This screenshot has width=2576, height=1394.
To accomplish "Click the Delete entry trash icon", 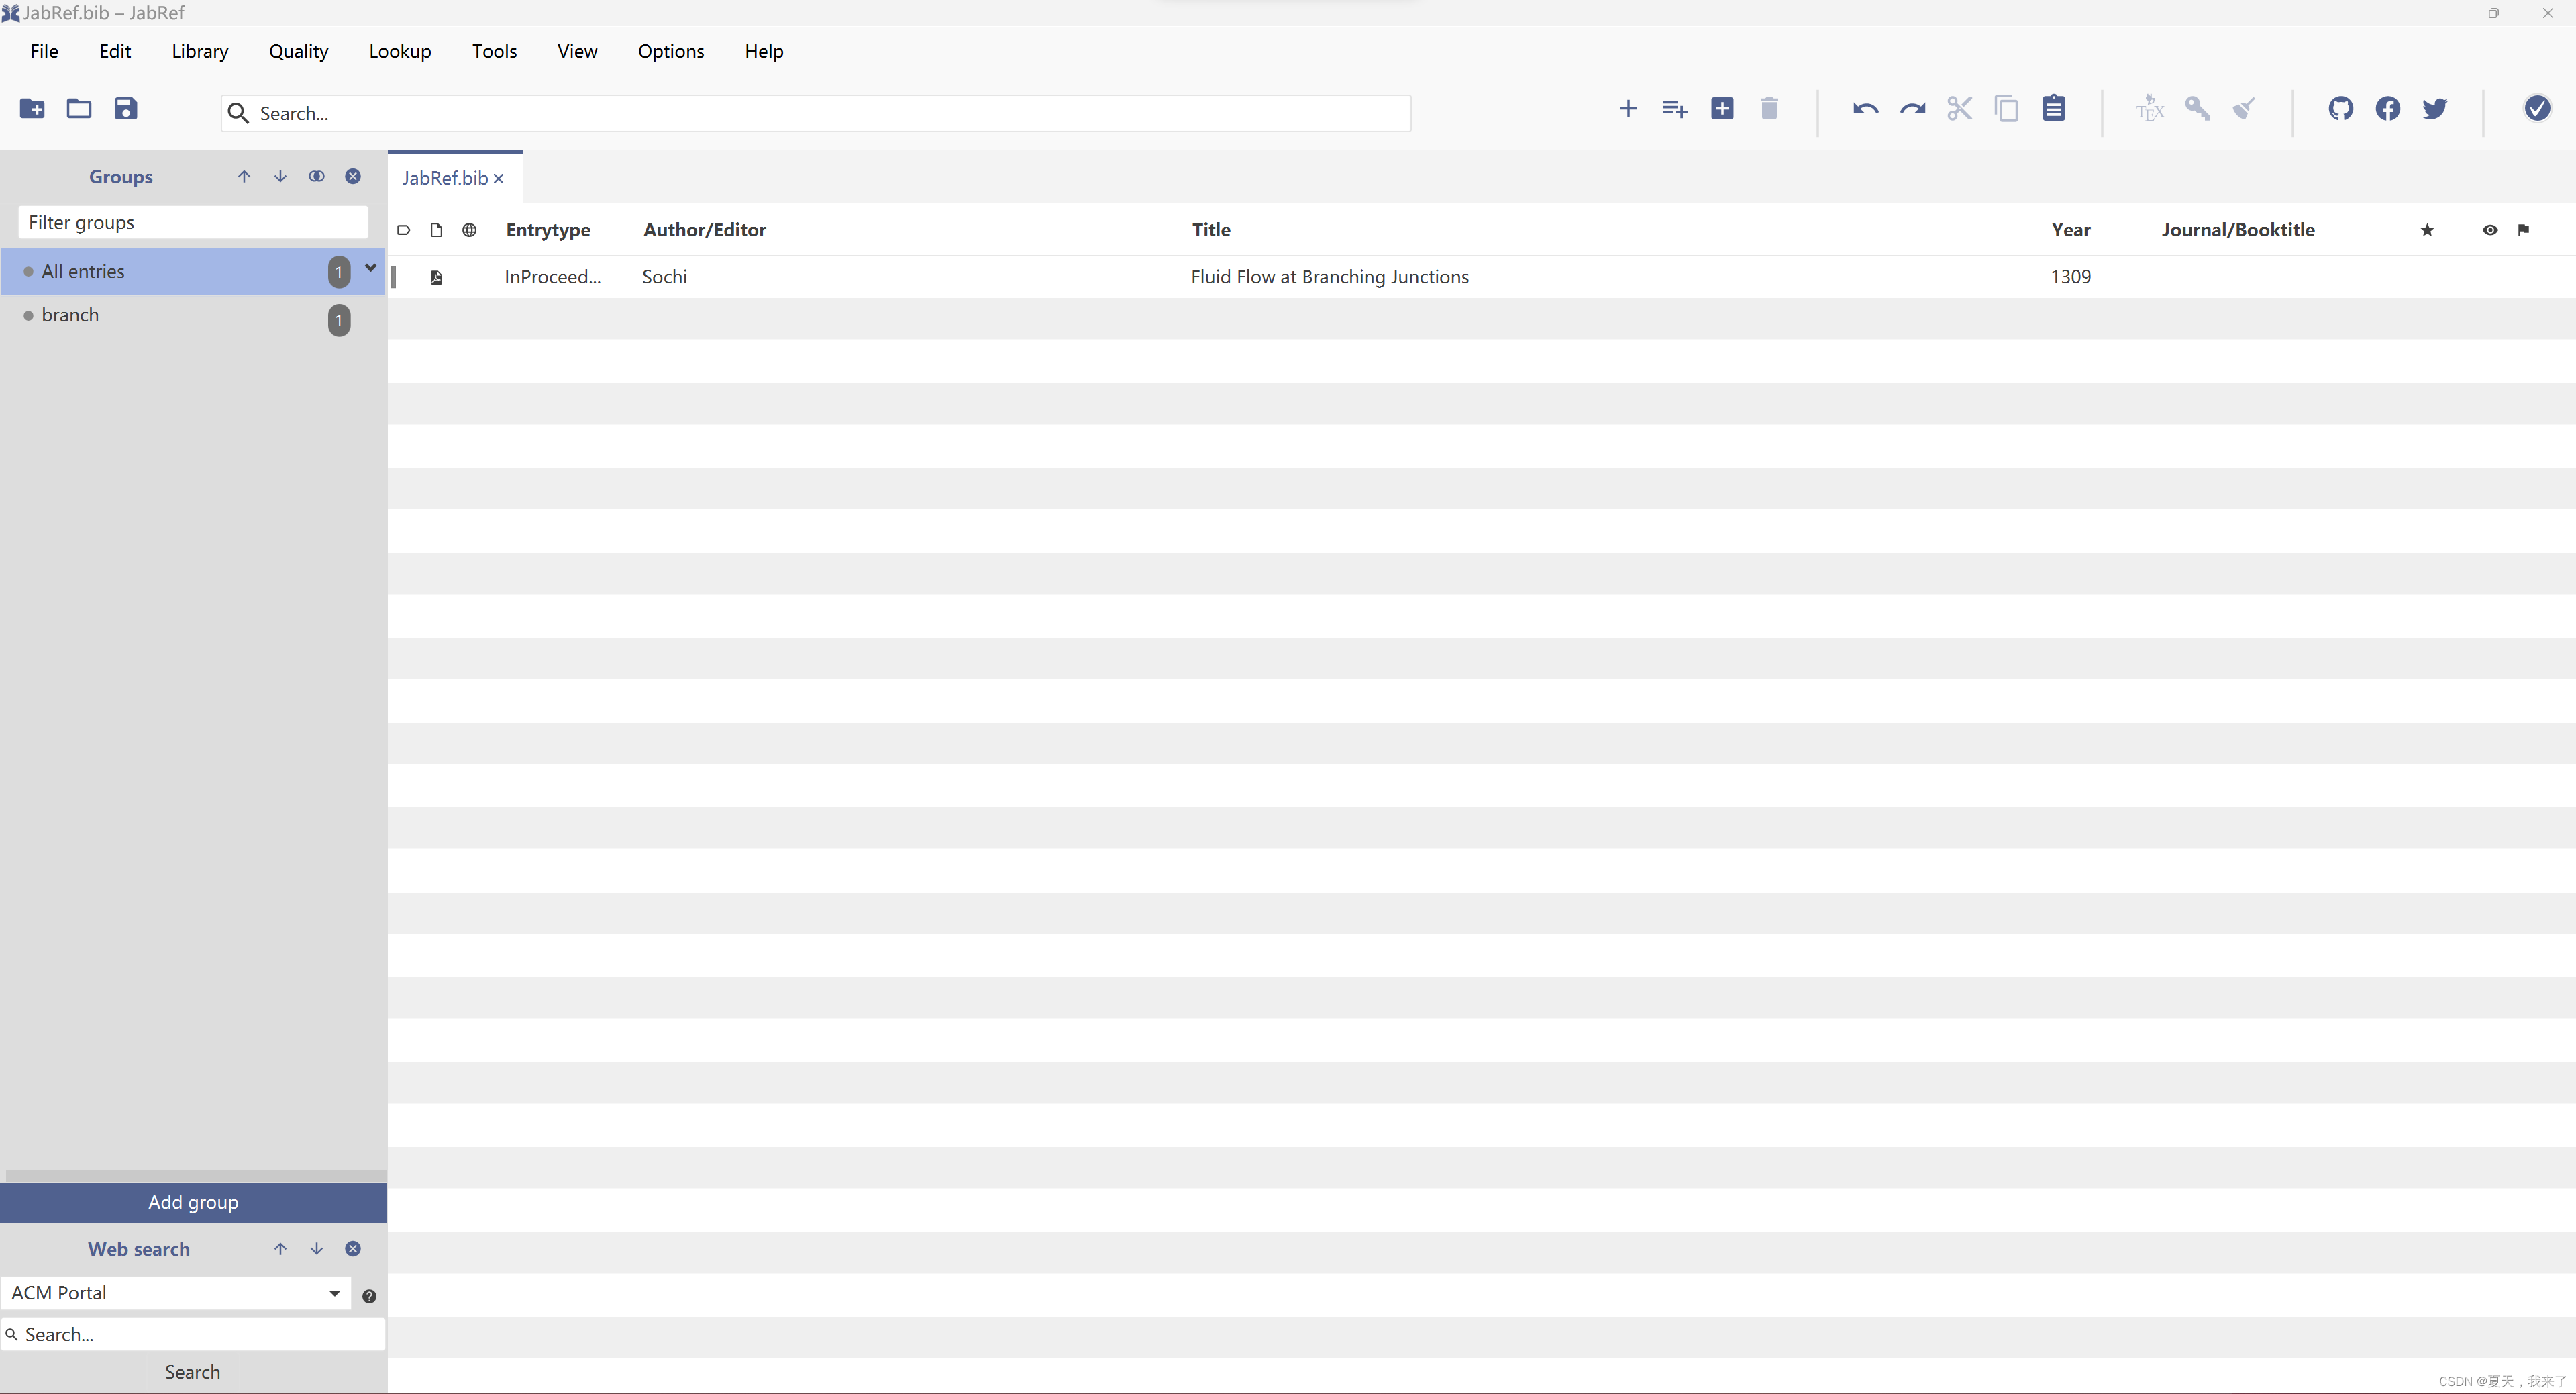I will point(1768,109).
